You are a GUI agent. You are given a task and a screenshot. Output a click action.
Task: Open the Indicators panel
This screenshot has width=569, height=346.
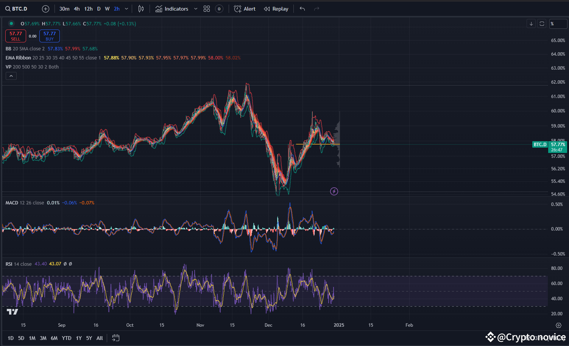pos(172,9)
